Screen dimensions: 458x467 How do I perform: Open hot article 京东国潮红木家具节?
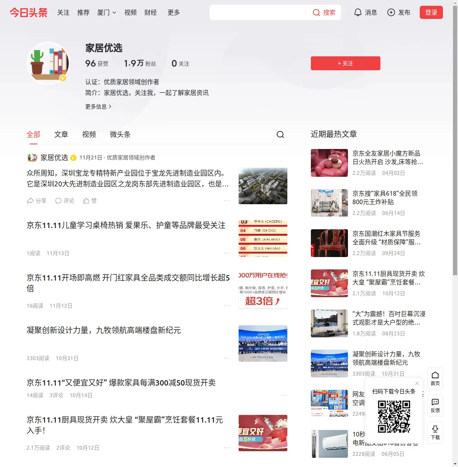click(387, 238)
